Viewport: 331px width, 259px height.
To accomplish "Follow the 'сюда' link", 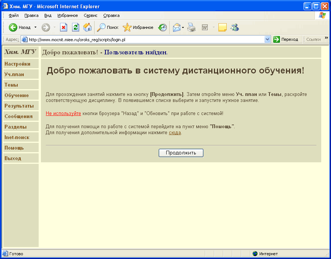I will (x=175, y=133).
